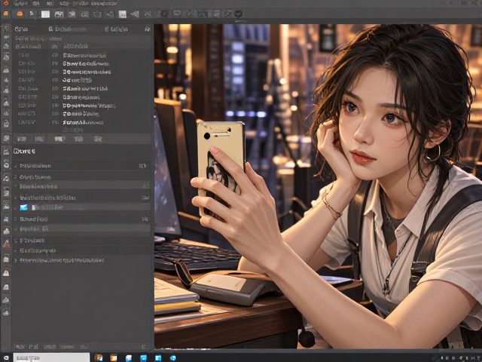
Task: Click the white square icon in the toolbar
Action: click(x=45, y=14)
